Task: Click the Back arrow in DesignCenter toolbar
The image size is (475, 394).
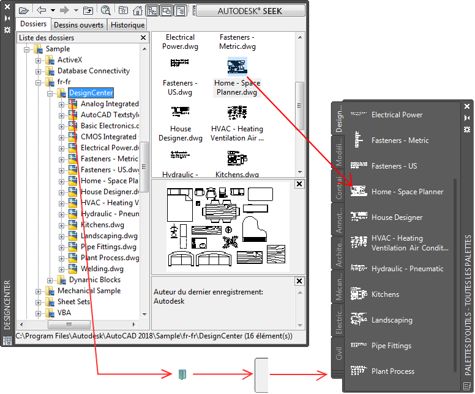Action: pos(41,10)
